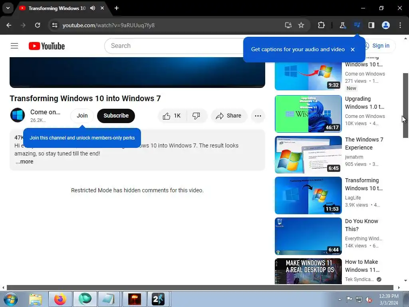
Task: Click 'How to Make Windows 11...' title
Action: click(362, 266)
